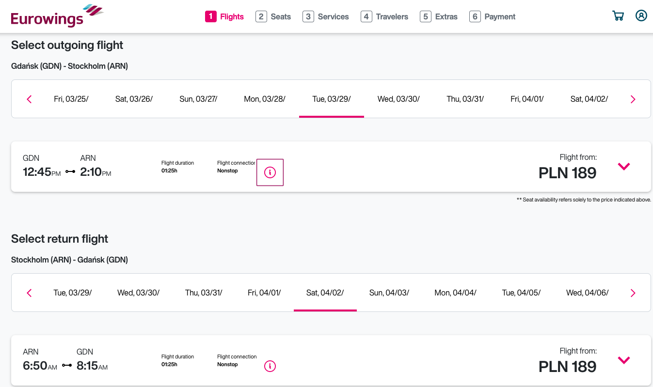Open step 4 Travelers
The width and height of the screenshot is (653, 387).
click(x=384, y=16)
